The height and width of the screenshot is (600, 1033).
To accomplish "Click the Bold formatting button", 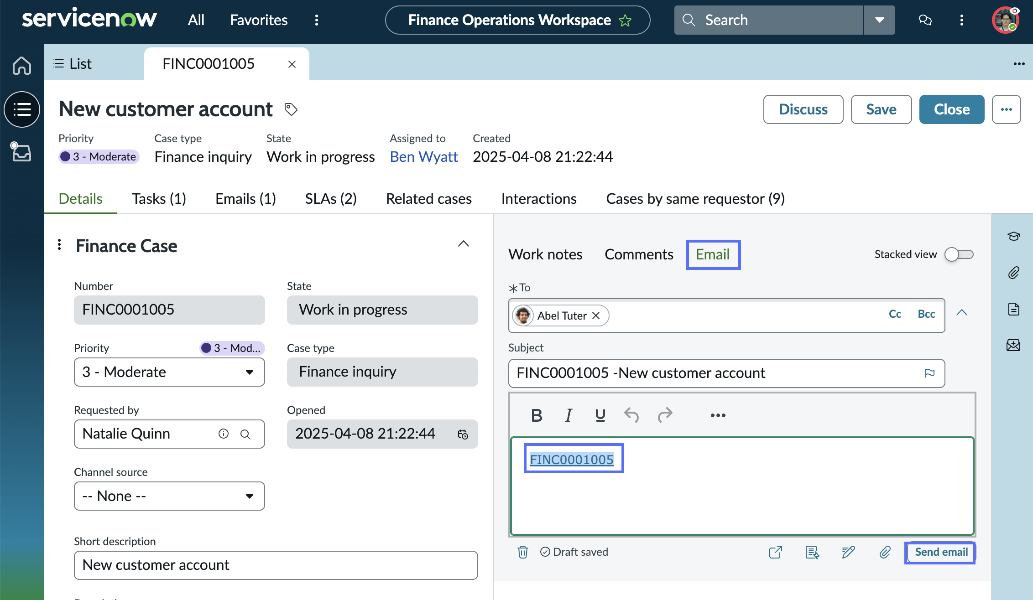I will tap(537, 415).
